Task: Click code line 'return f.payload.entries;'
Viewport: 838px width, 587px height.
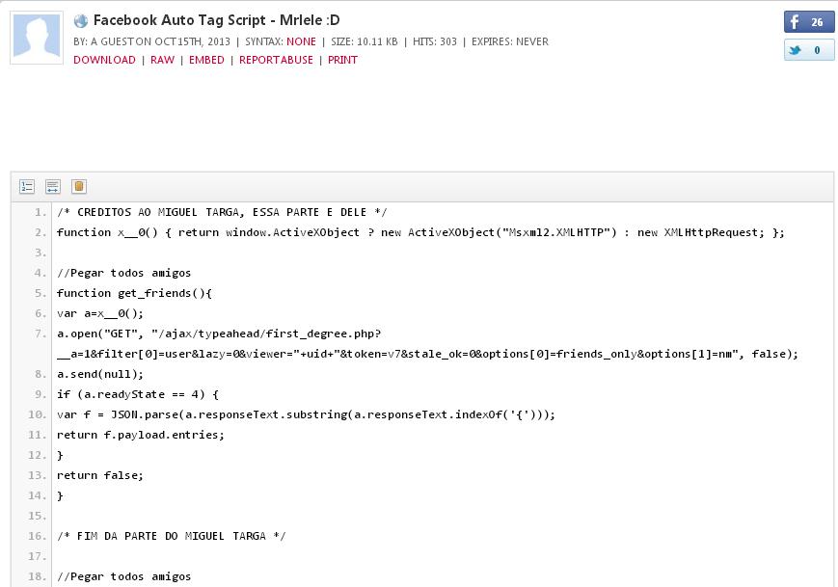Action: coord(141,436)
